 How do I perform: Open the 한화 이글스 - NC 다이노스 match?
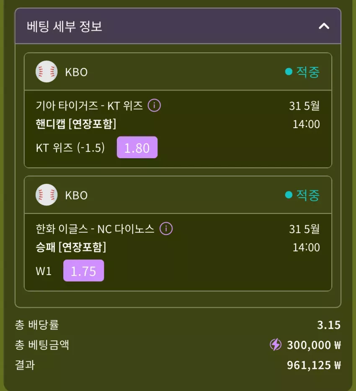tap(95, 229)
